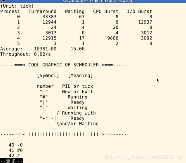The height and width of the screenshot is (163, 186).
Task: Click the 'number' legend symbol label
Action: tap(45, 86)
